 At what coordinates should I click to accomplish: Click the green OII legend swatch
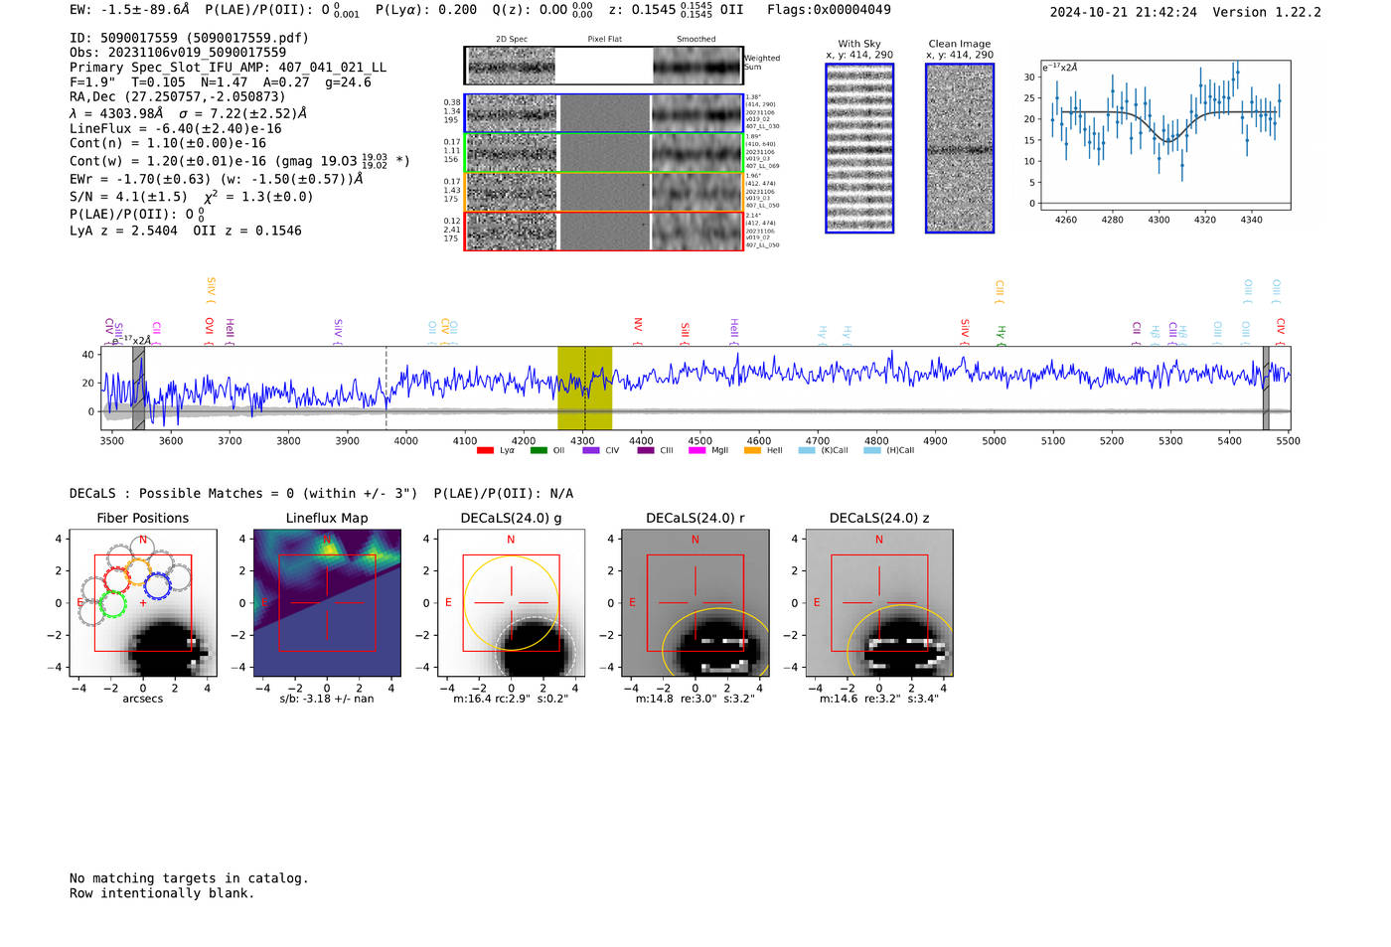coord(539,450)
